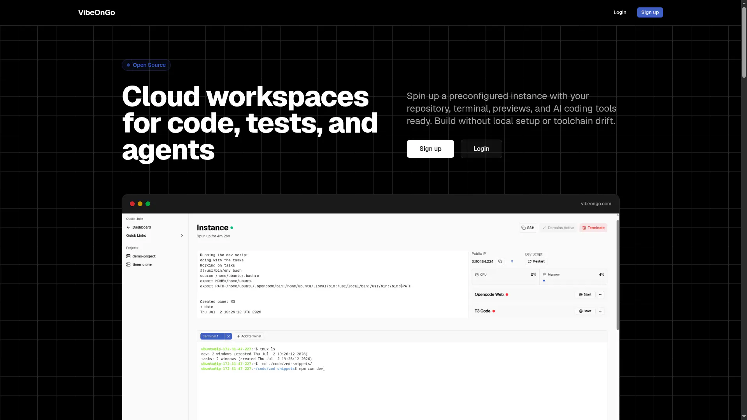The width and height of the screenshot is (747, 420).
Task: Click the page scrollbar up arrow
Action: click(744, 3)
